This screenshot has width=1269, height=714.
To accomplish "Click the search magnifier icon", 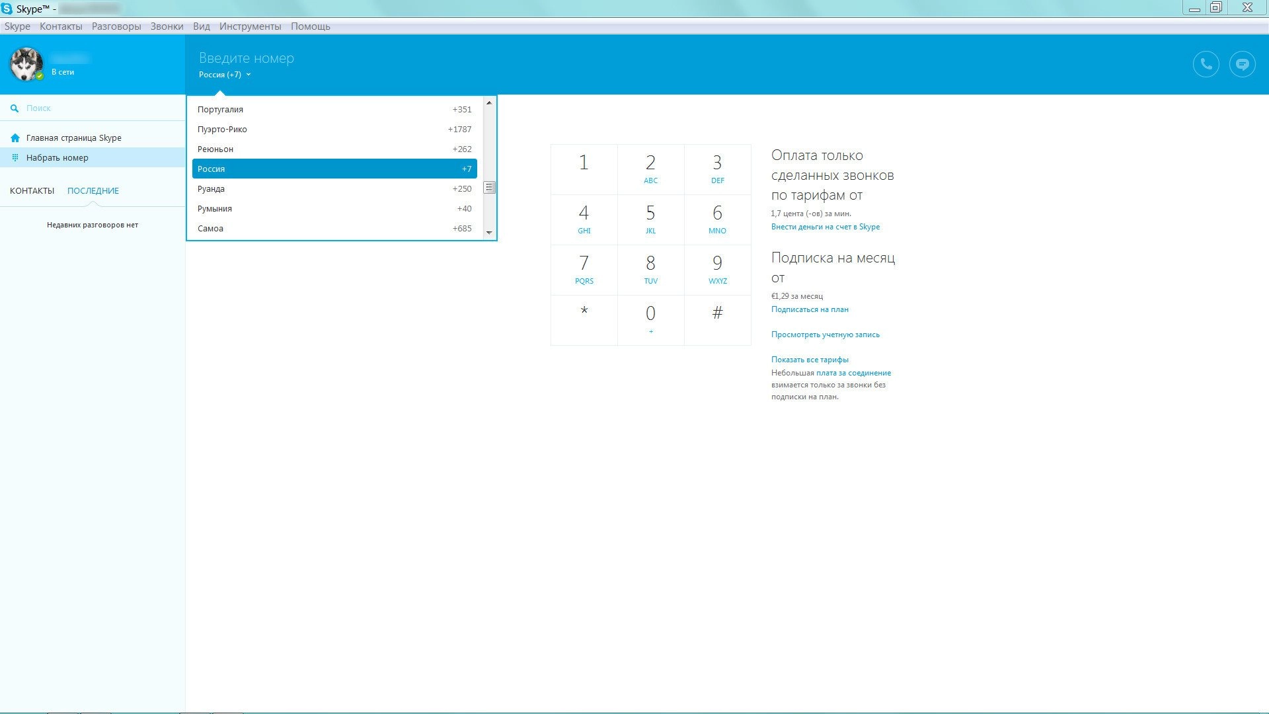I will [x=15, y=108].
